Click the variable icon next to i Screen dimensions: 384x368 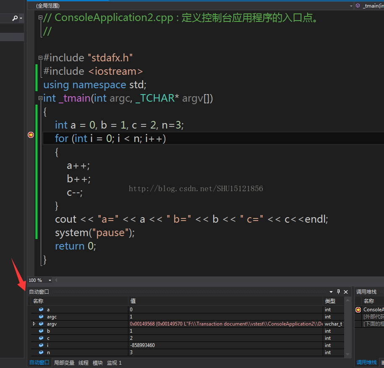[x=41, y=345]
